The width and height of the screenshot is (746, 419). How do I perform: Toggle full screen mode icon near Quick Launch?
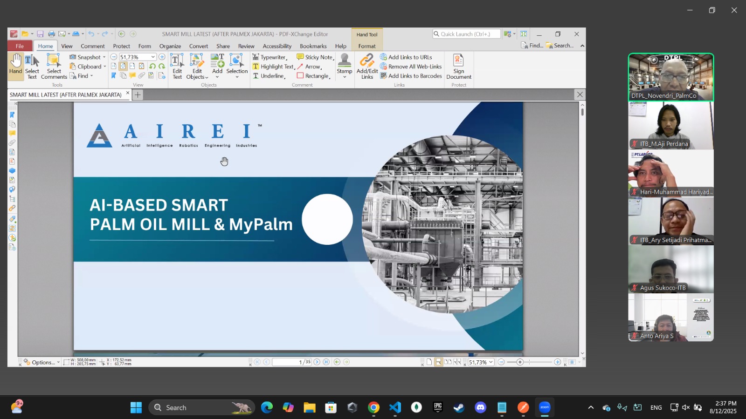click(x=524, y=34)
